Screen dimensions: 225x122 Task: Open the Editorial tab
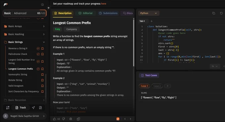pos(85,13)
